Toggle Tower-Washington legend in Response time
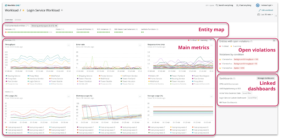Image resolution: width=281 pixels, height=138 pixels. 200,76
